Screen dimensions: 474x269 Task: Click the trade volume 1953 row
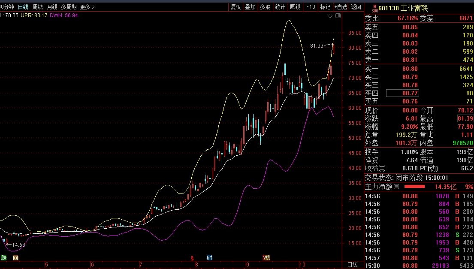[x=419, y=242]
